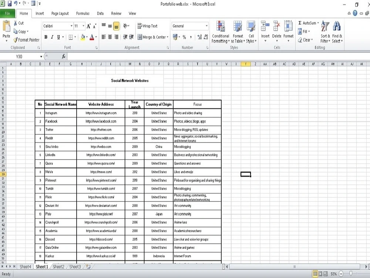Click the Format cells icon

[x=288, y=26]
